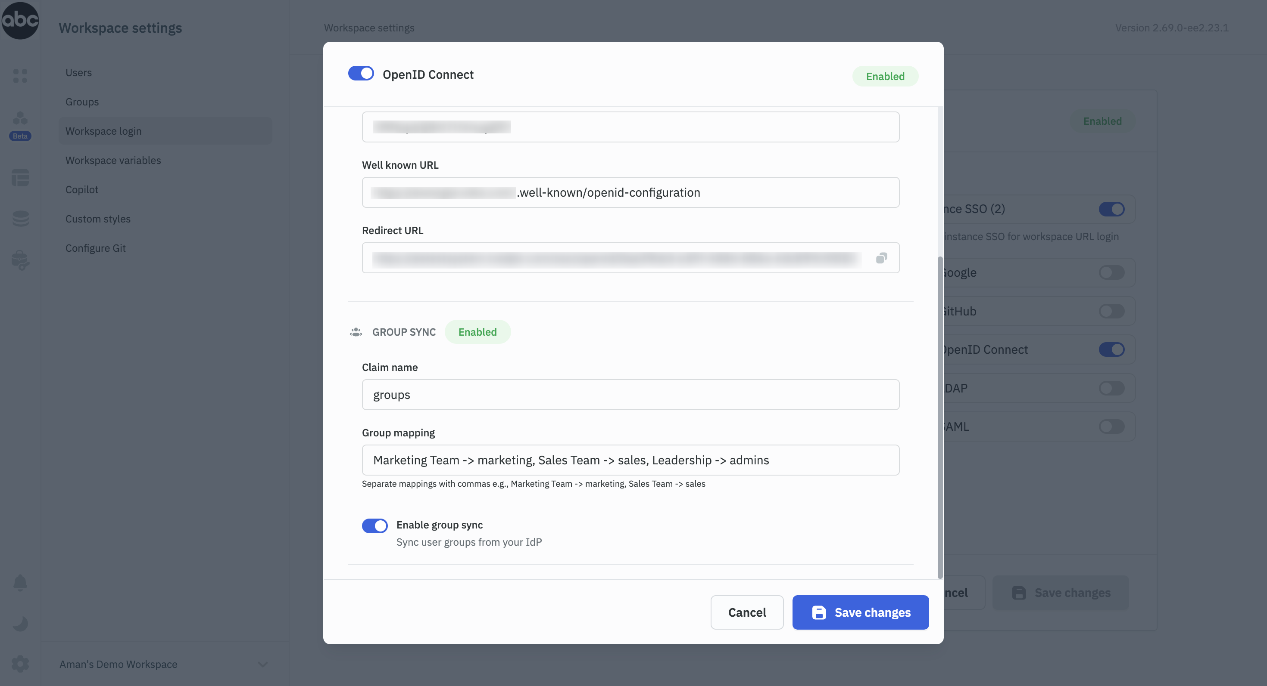Click the settings gear icon in sidebar
Screen dimensions: 1267x686
pyautogui.click(x=21, y=664)
